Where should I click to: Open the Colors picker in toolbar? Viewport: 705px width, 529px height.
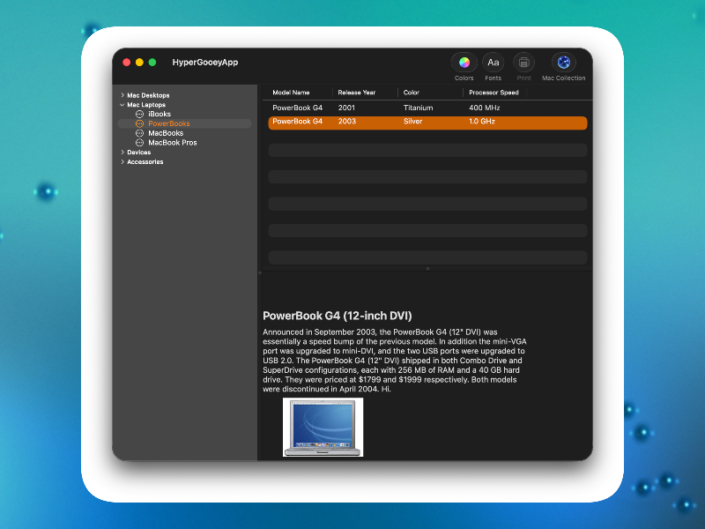[464, 63]
